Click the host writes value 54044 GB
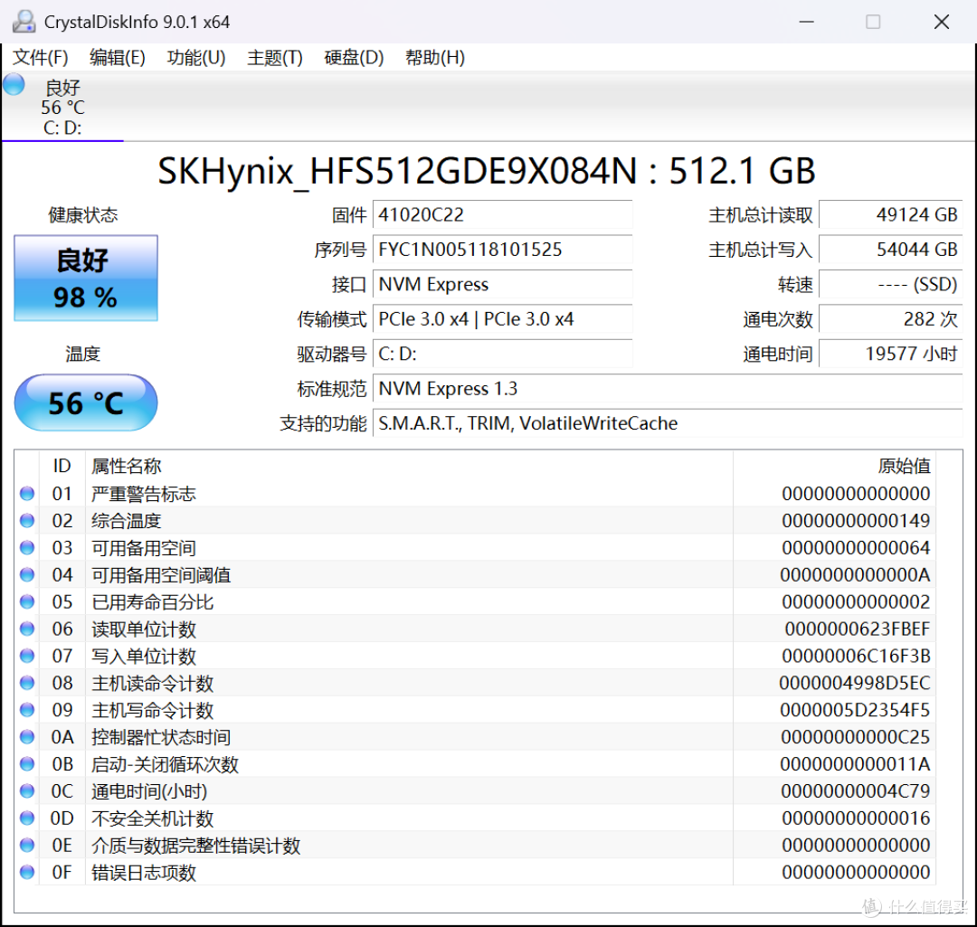Screen dimensions: 977x927 tap(890, 250)
